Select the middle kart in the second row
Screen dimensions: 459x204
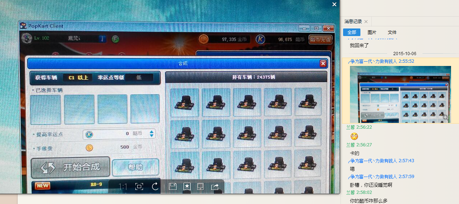pos(247,133)
